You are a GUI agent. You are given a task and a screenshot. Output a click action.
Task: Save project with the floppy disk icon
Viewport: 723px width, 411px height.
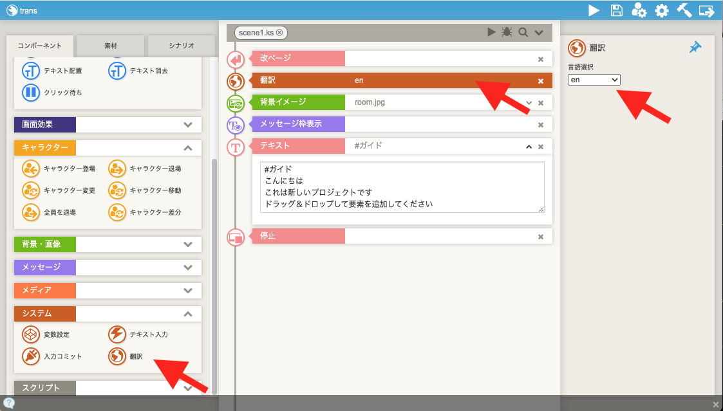pos(617,10)
